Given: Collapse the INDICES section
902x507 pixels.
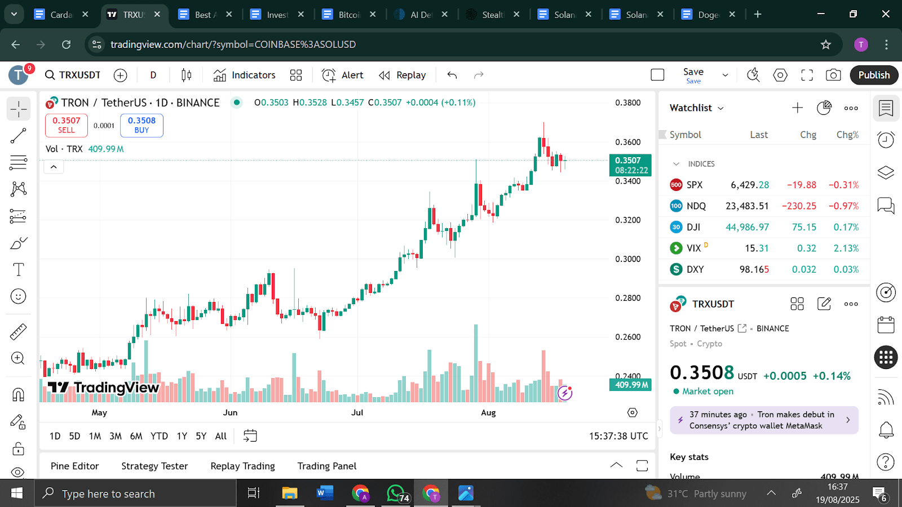Looking at the screenshot, I should coord(676,164).
